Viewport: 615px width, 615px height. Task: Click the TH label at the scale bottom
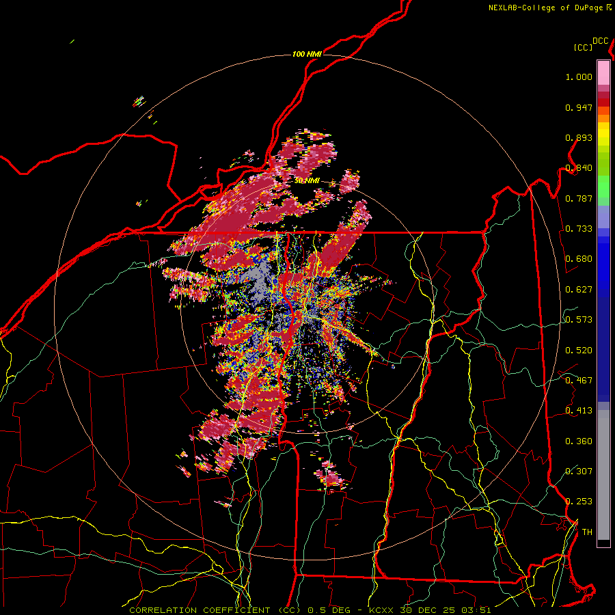pos(587,532)
